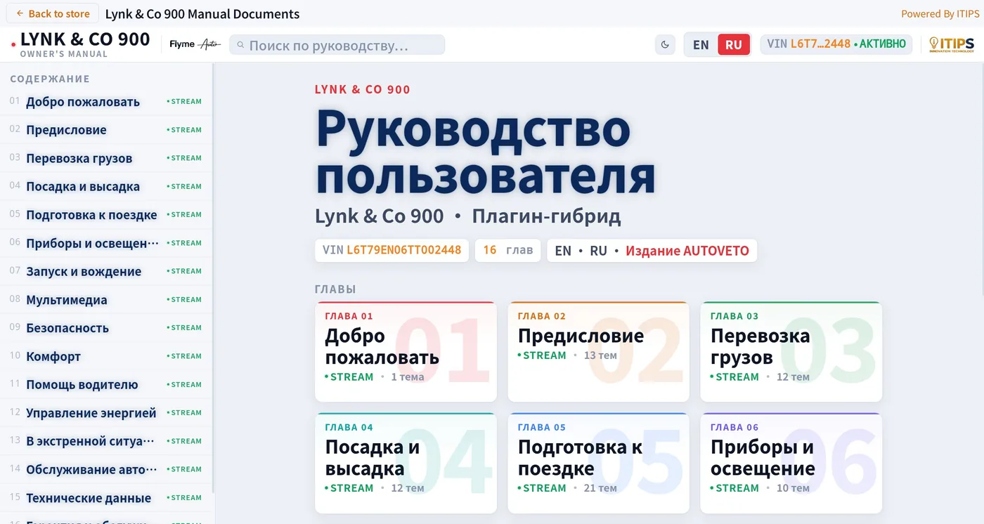Open the Глава 02 Предисловие card
Viewport: 984px width, 524px height.
598,352
